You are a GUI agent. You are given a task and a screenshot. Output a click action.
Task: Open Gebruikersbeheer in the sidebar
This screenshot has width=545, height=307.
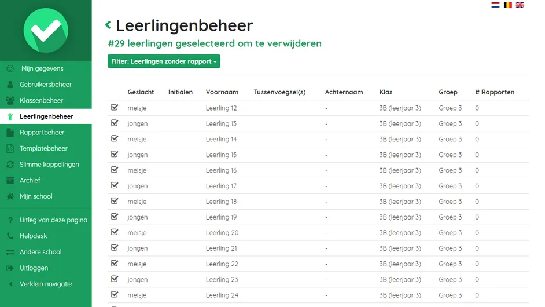click(46, 85)
